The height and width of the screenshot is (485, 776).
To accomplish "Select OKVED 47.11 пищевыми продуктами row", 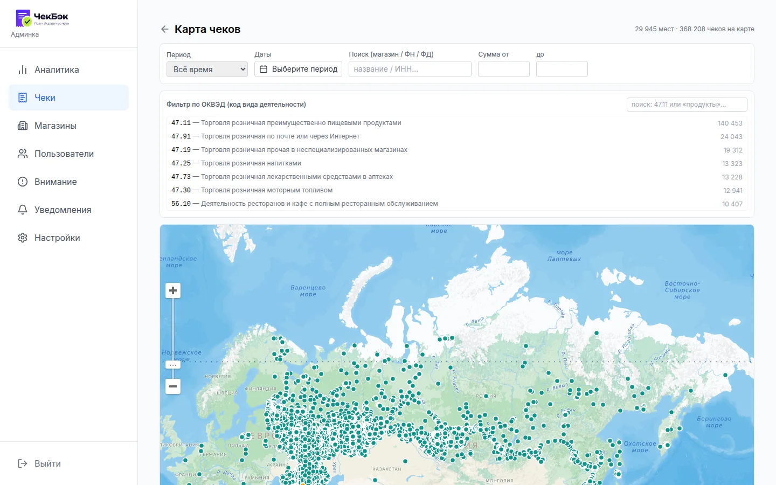I will (457, 123).
